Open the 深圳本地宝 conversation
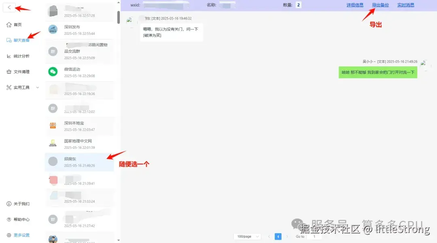This screenshot has height=243, width=437. pos(79,126)
